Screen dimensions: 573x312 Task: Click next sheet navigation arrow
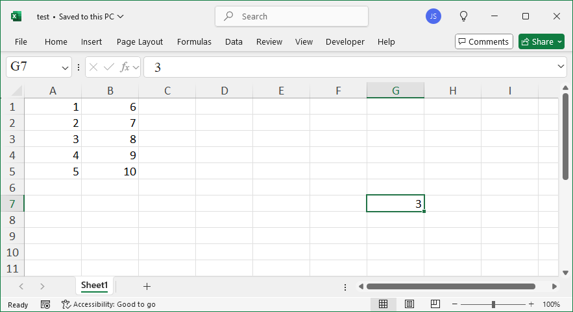[x=42, y=287]
